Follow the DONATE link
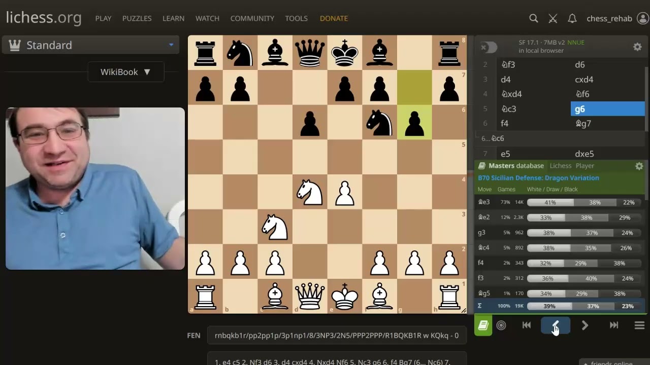 [334, 18]
